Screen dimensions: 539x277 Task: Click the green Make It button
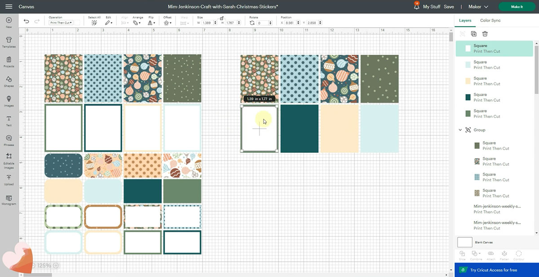pos(517,7)
